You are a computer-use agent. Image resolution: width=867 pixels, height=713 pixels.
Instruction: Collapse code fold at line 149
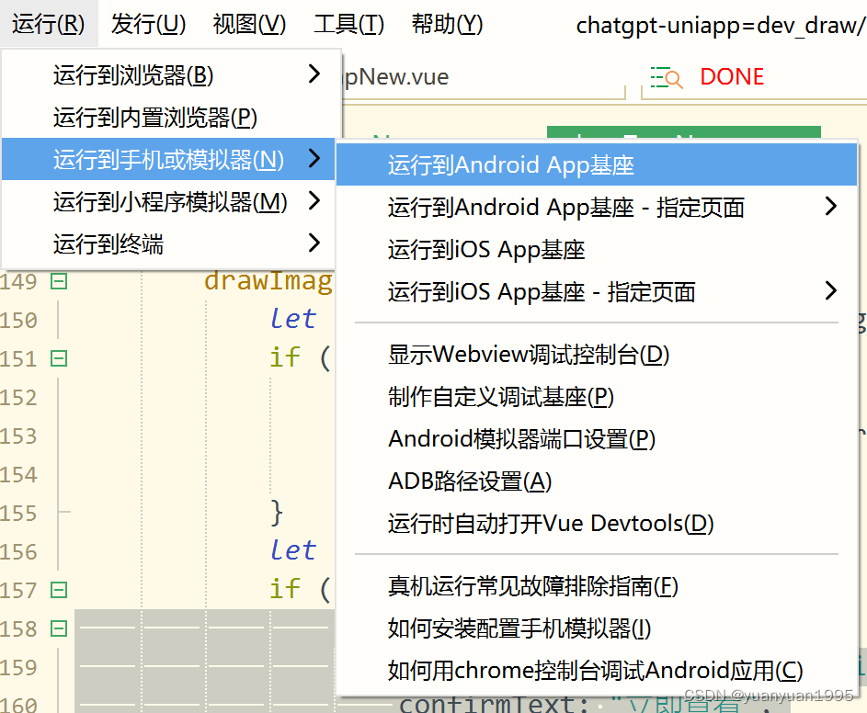(59, 281)
